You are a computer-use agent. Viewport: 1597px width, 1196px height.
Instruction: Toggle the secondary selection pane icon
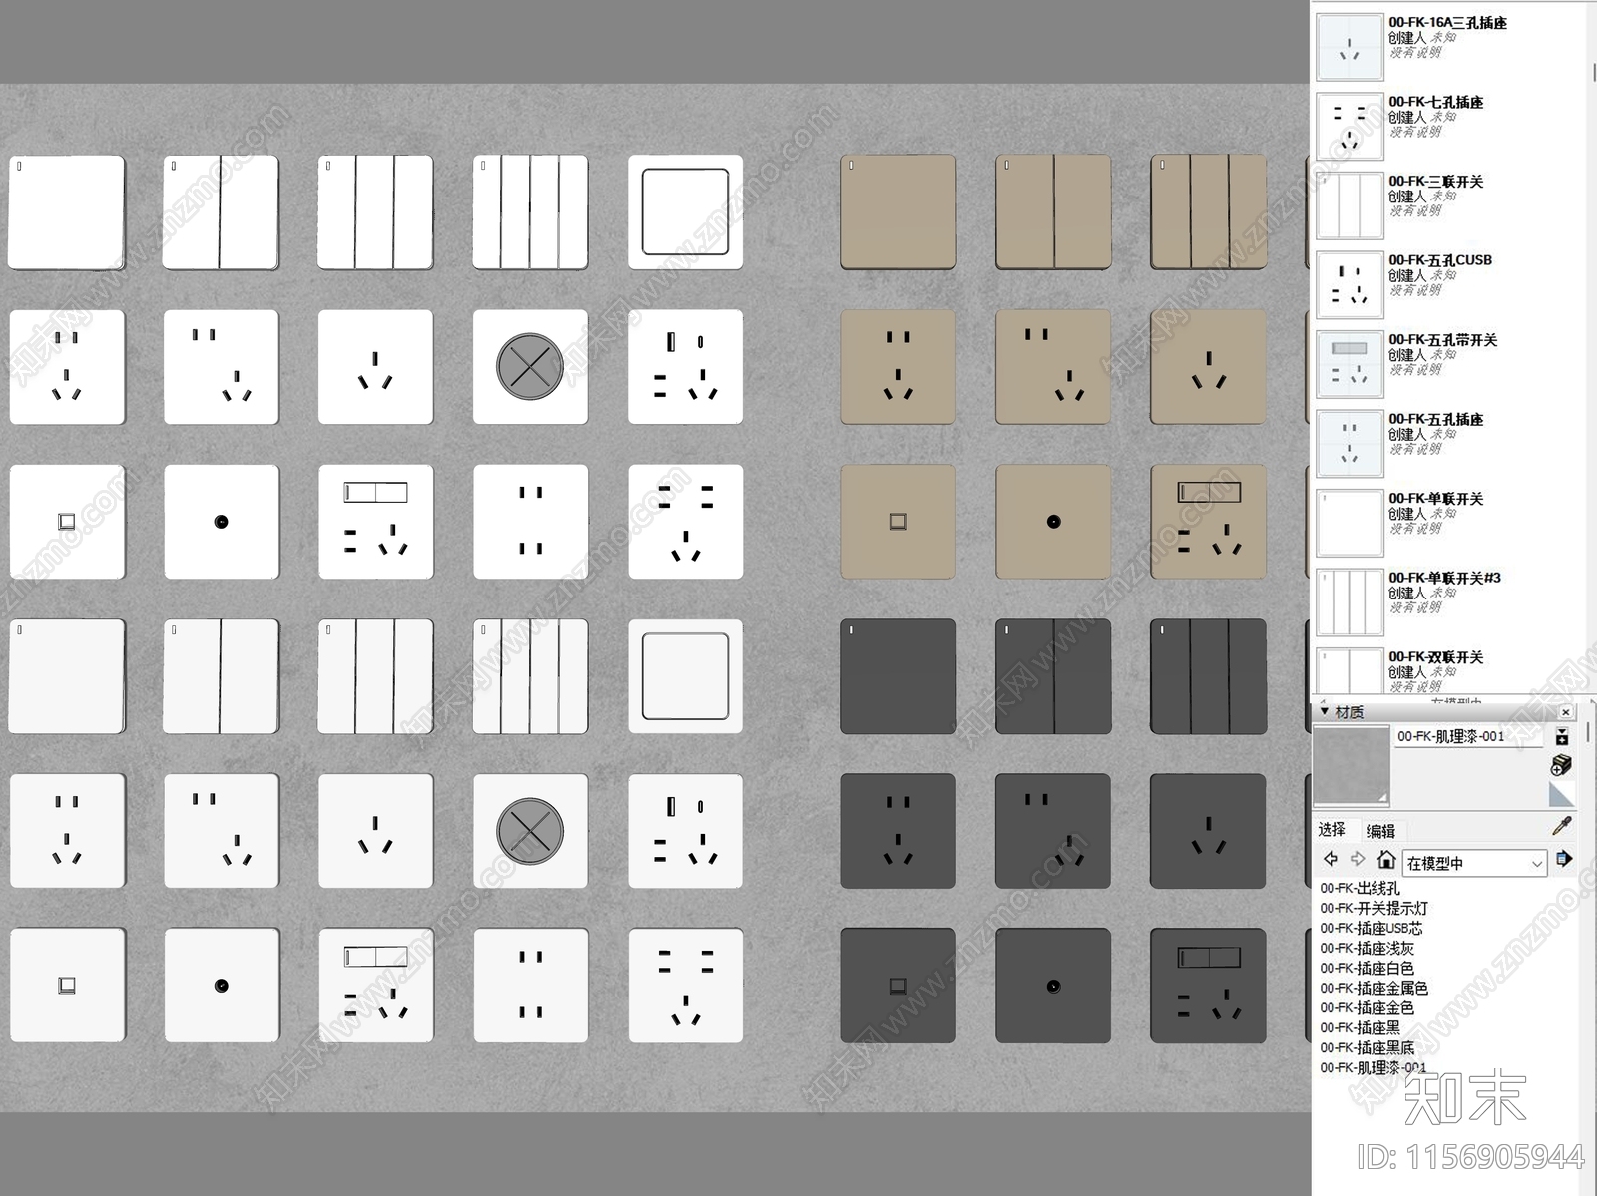(x=1562, y=737)
